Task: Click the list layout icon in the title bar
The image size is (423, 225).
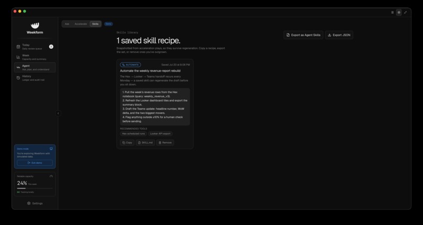Action: pos(392,13)
